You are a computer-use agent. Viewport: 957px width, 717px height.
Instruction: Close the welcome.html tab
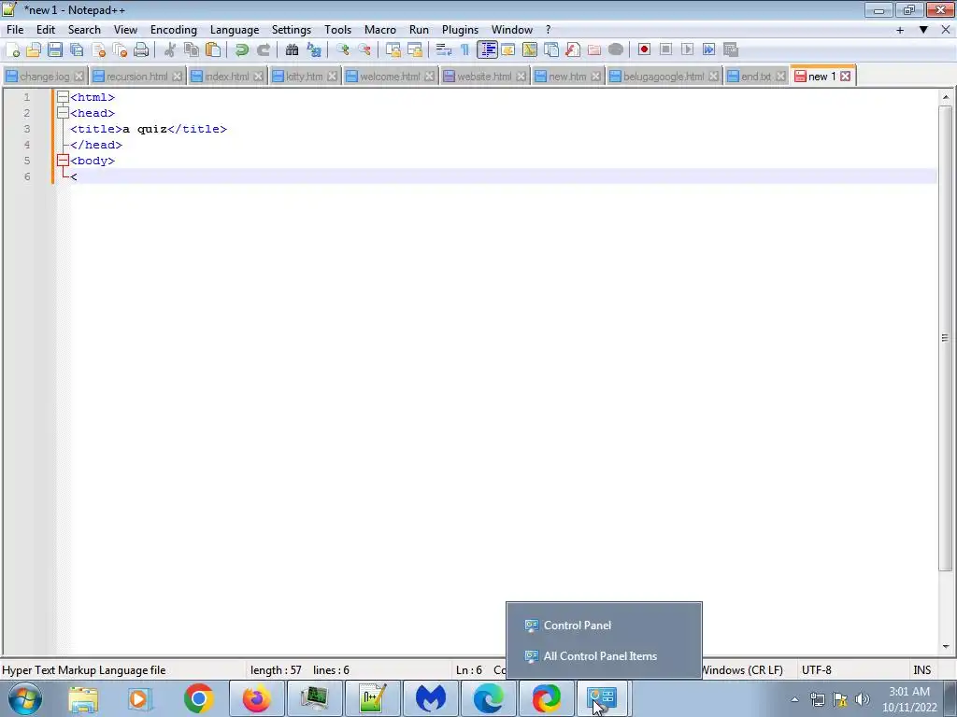430,77
